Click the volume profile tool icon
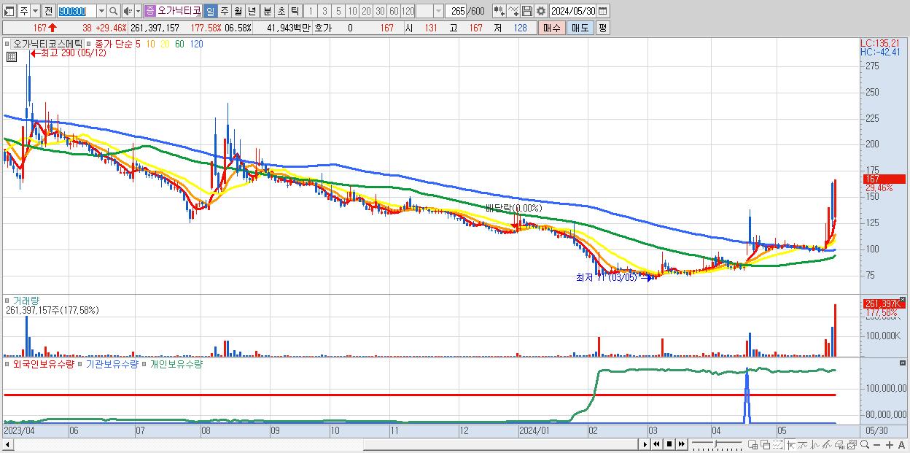The image size is (910, 453). 839,445
